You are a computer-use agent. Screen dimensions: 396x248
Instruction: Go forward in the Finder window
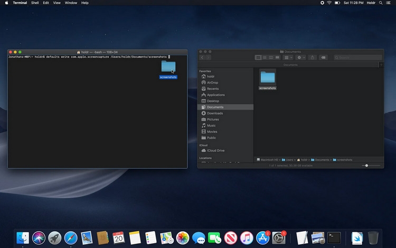pos(208,58)
